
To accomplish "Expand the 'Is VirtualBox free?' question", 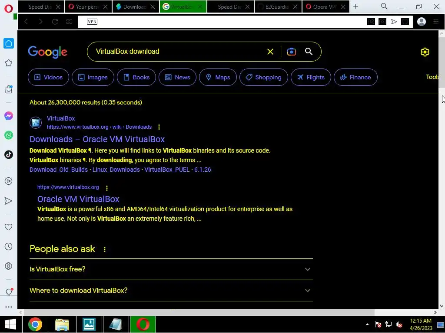I will click(171, 269).
